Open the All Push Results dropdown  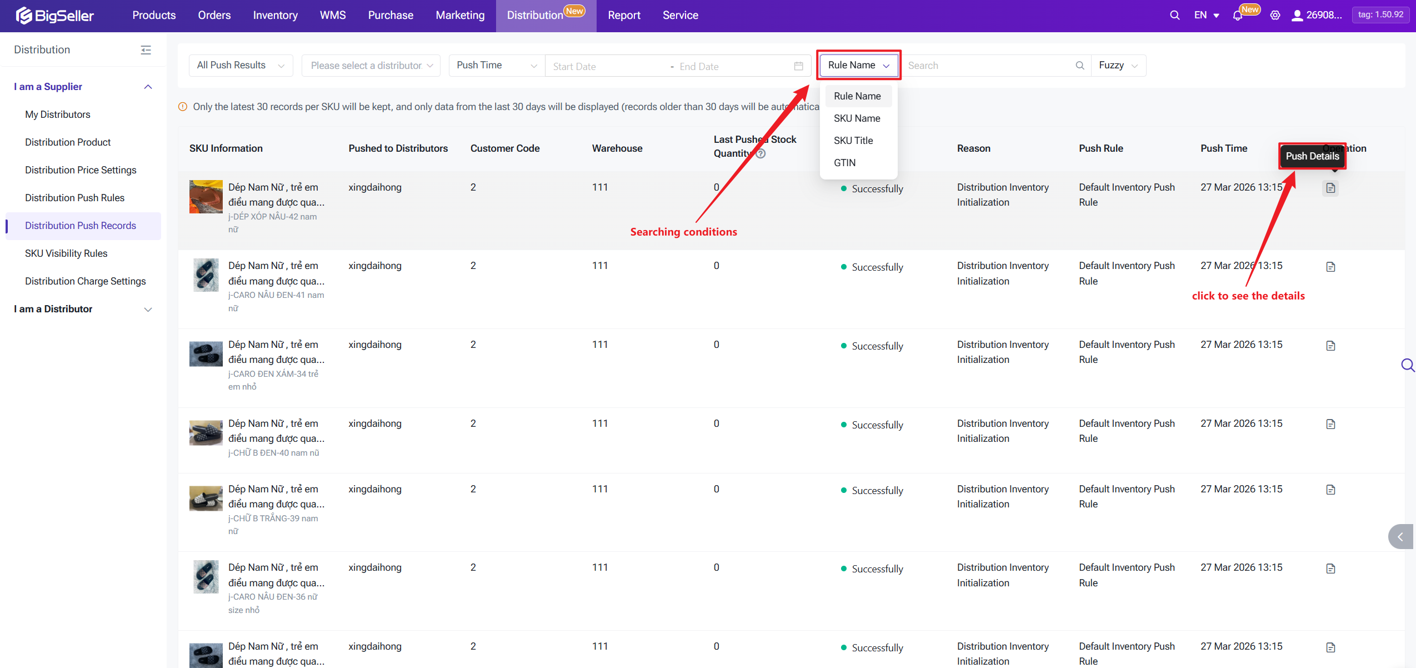tap(241, 66)
